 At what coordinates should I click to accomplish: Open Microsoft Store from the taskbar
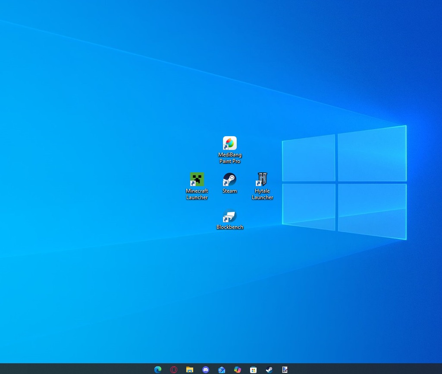click(x=254, y=369)
